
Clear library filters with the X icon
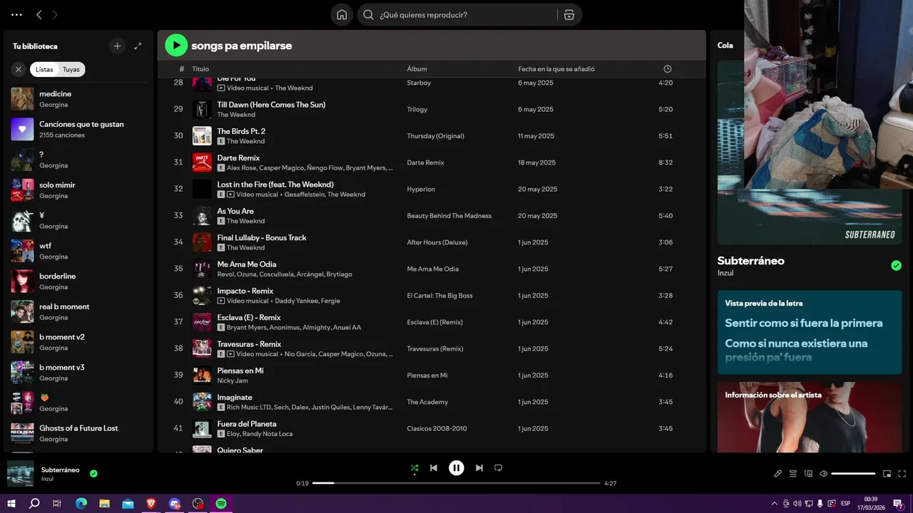19,69
